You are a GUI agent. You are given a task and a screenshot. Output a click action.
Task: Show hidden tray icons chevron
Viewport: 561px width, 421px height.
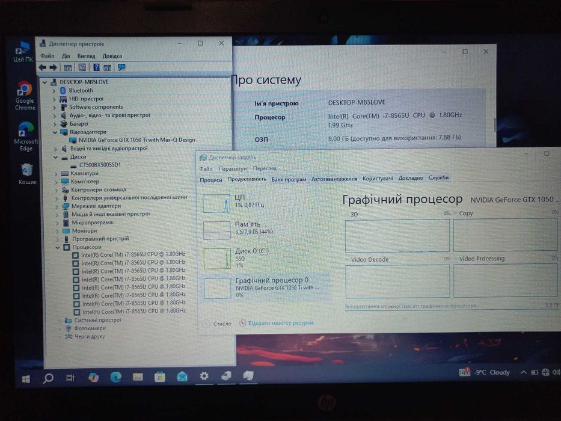pyautogui.click(x=524, y=372)
